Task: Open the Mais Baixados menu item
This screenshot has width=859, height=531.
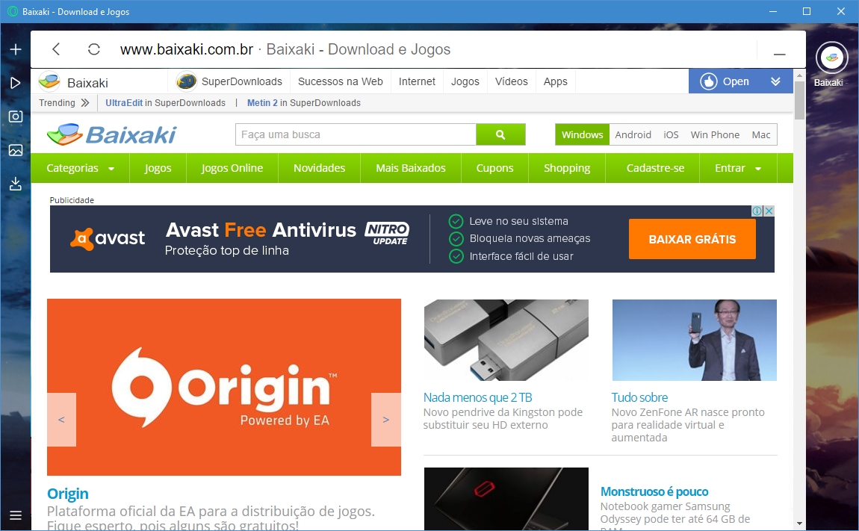Action: pos(410,168)
